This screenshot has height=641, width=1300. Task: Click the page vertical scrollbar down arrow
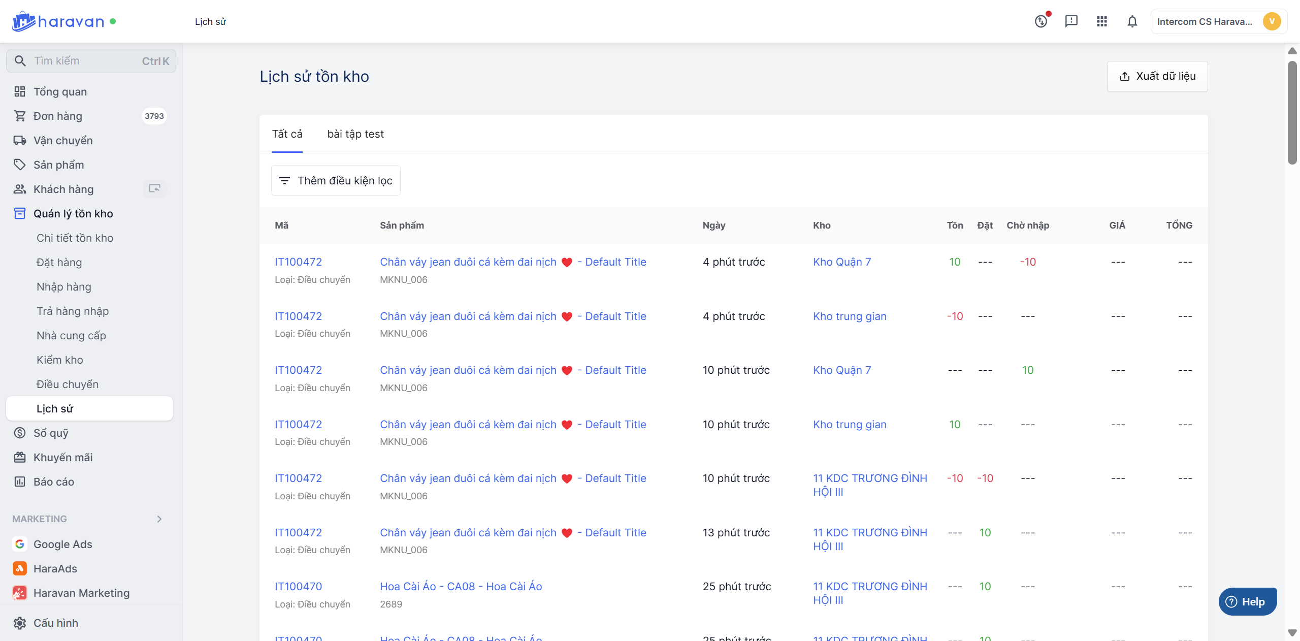pyautogui.click(x=1292, y=633)
